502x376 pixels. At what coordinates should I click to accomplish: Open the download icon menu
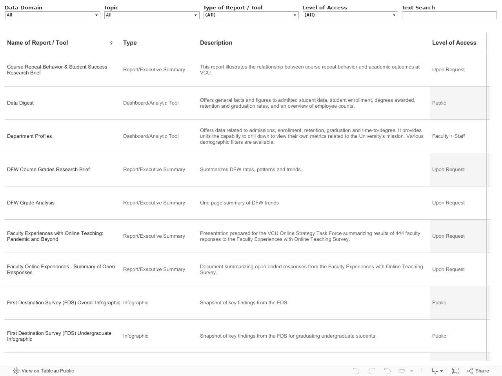pyautogui.click(x=437, y=371)
